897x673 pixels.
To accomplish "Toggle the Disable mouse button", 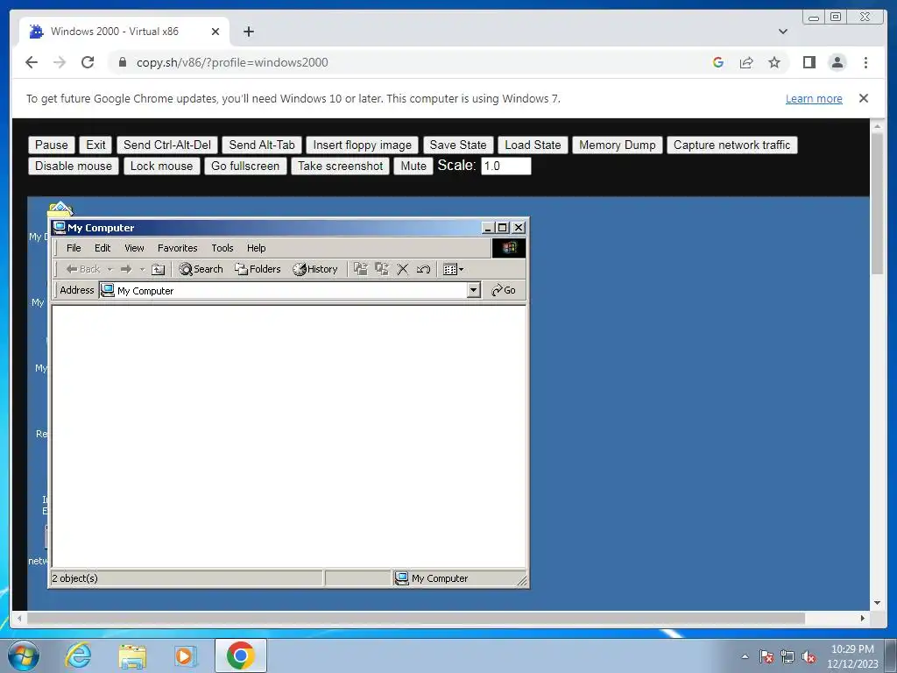I will (74, 166).
